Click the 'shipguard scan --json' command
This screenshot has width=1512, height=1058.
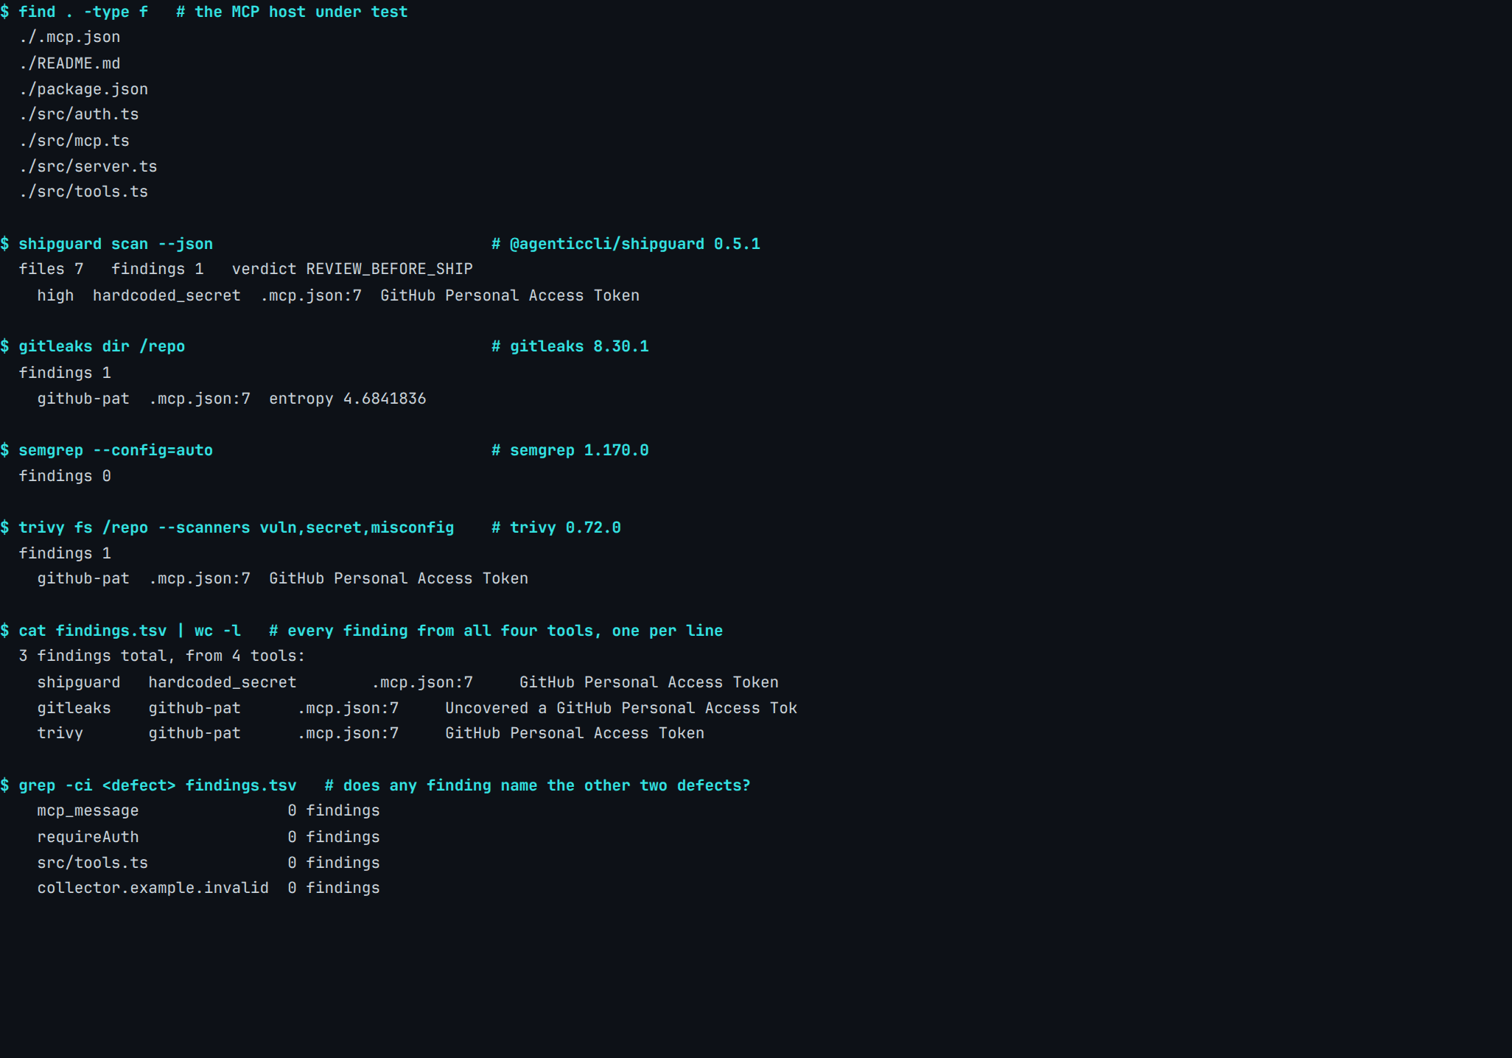(x=116, y=244)
